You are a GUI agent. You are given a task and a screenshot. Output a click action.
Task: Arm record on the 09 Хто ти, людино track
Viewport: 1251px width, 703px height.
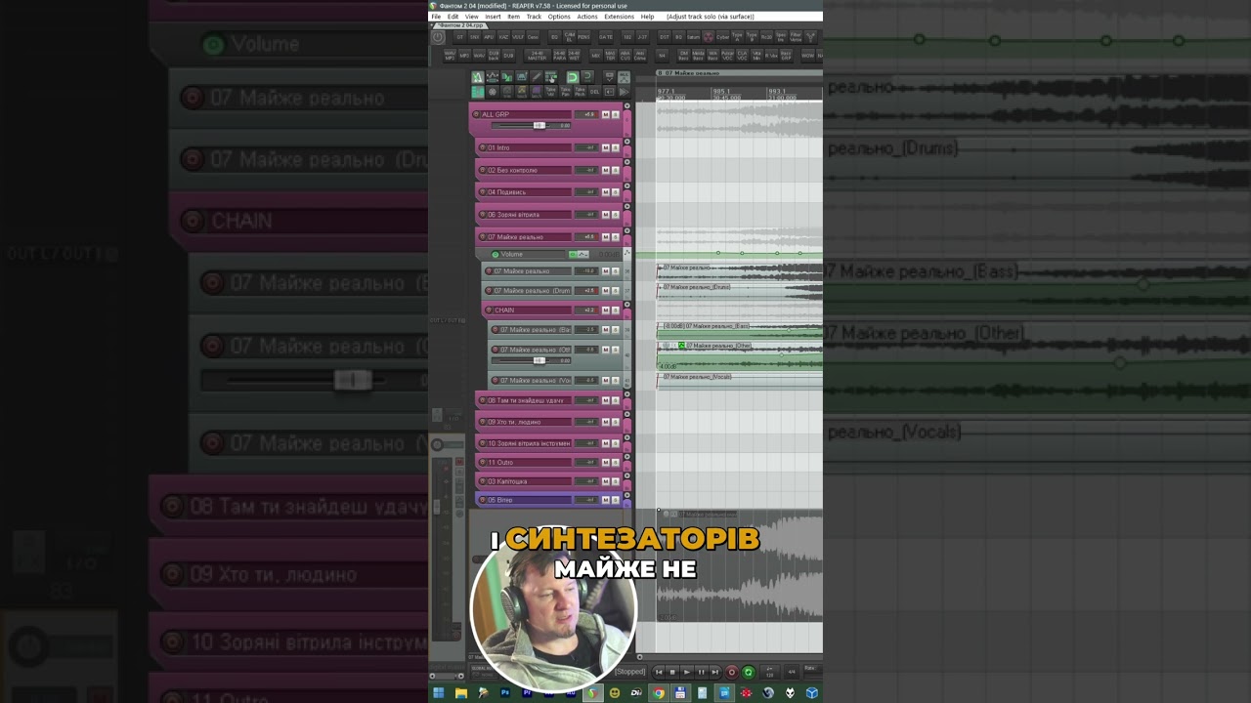(482, 422)
